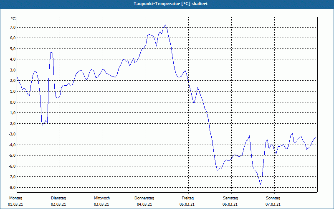The image size is (334, 209).
Task: Click the date 01.03.21
Action: [15, 204]
